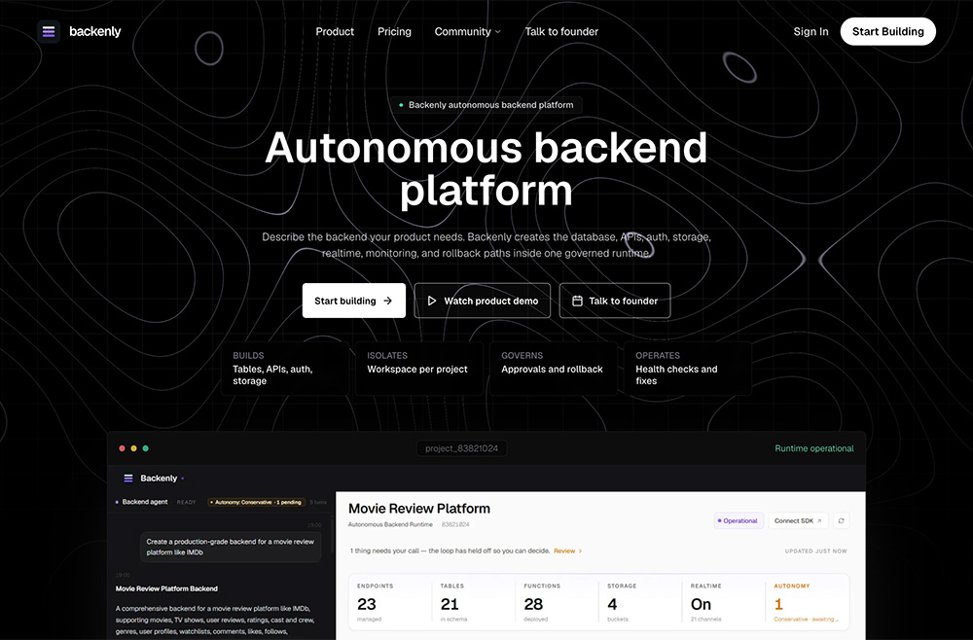This screenshot has height=640, width=973.
Task: Select the GOVERNS Approvals and rollback card
Action: pos(554,369)
